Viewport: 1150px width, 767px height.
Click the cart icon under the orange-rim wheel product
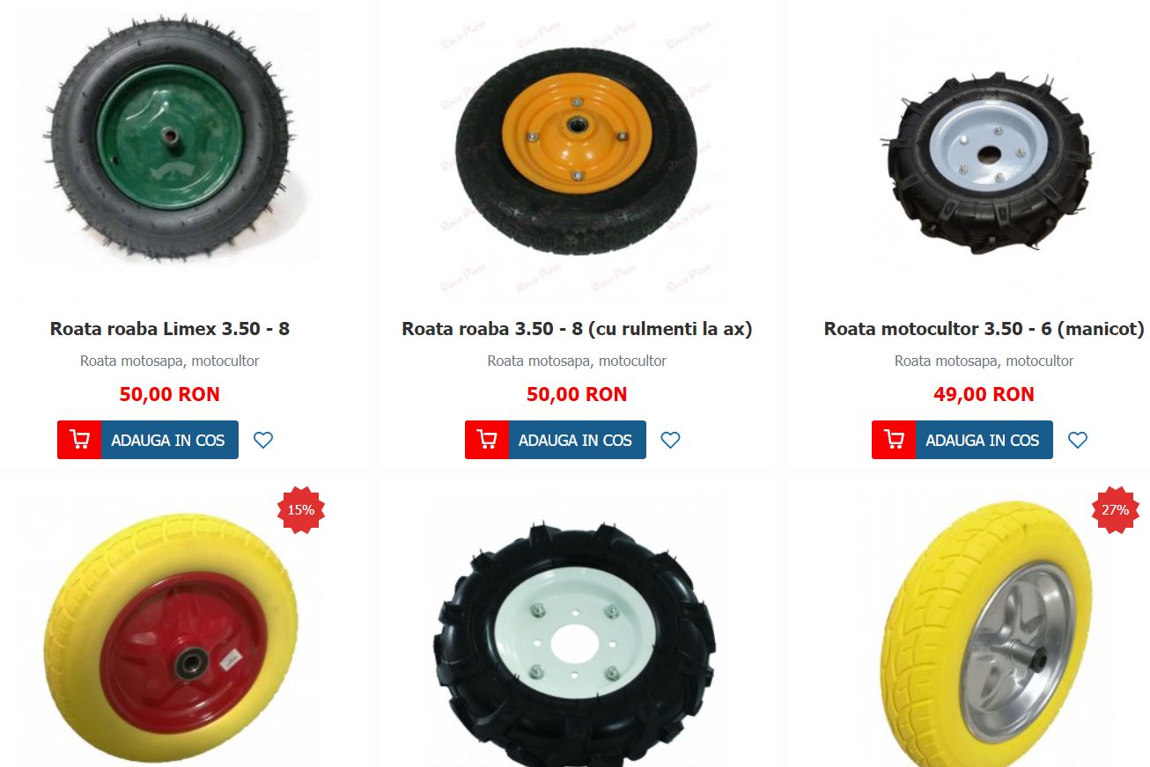[487, 440]
